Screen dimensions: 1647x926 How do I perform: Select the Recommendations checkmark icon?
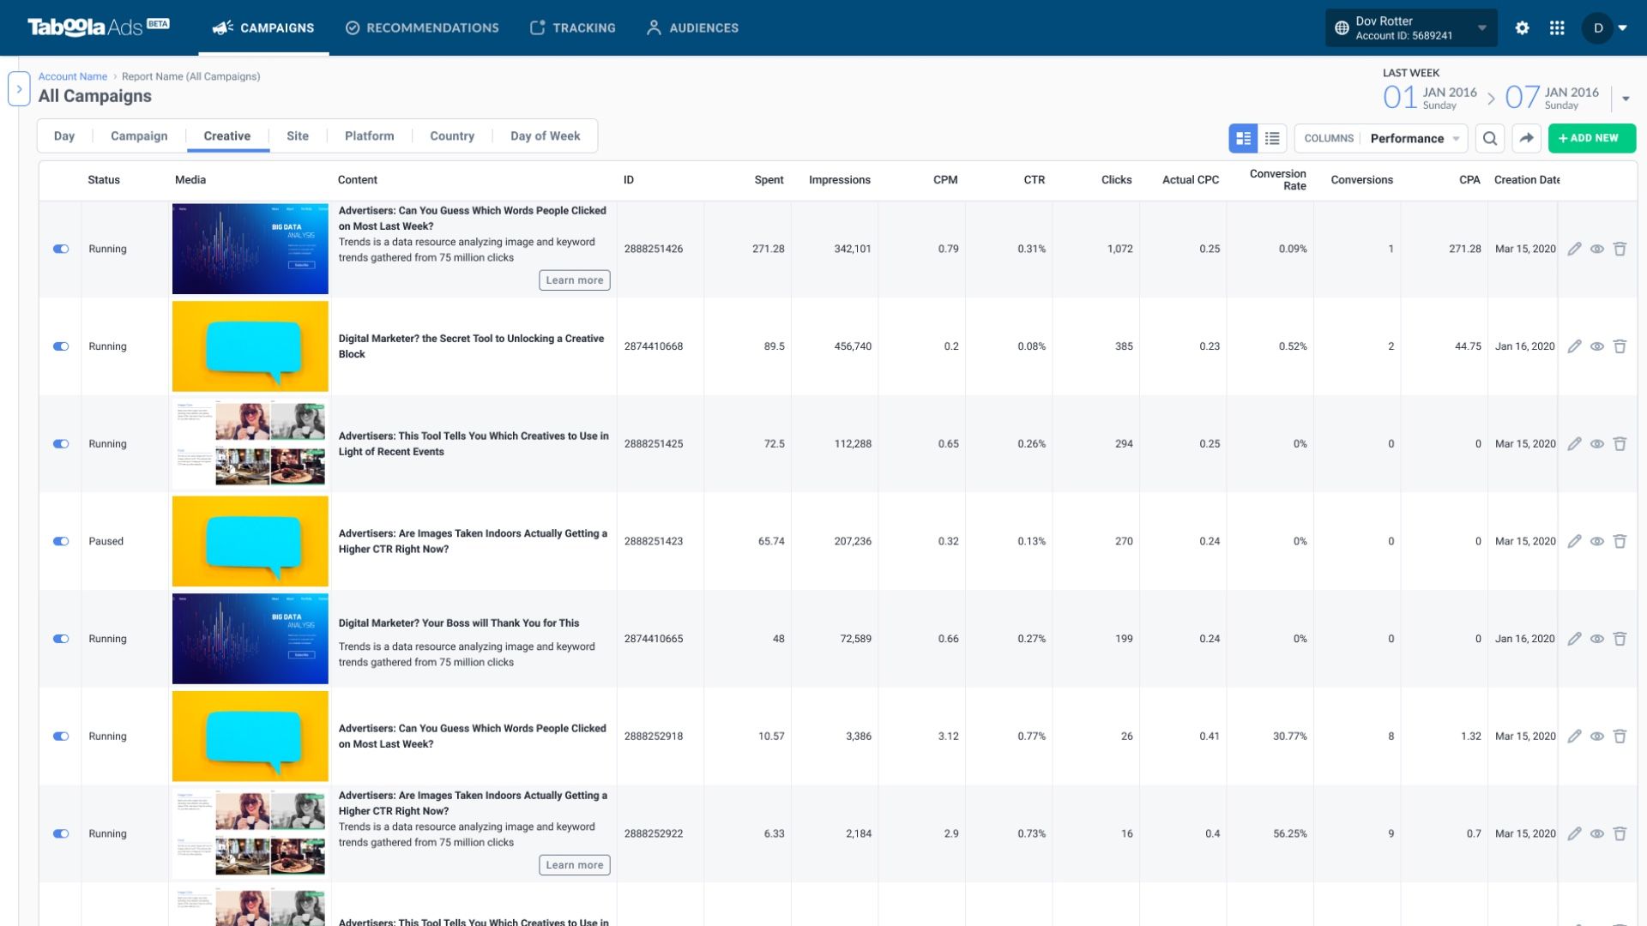tap(352, 27)
